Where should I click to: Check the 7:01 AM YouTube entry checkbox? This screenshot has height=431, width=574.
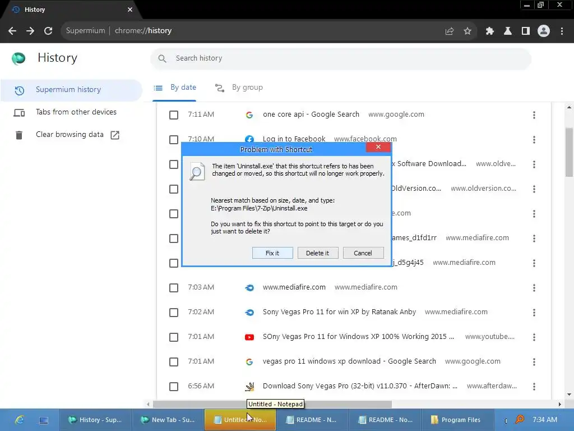click(x=174, y=337)
